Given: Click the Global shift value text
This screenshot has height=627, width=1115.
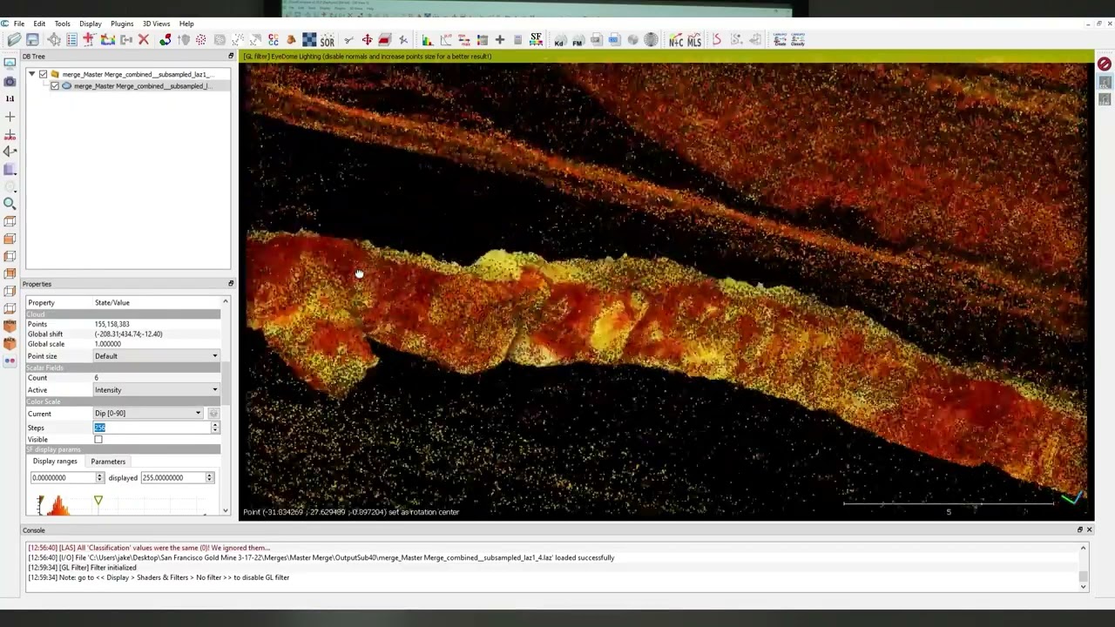Looking at the screenshot, I should [128, 334].
